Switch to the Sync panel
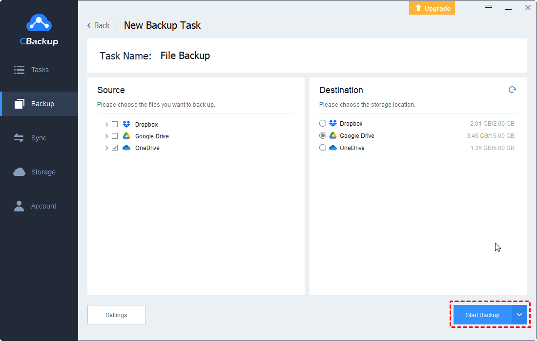 (39, 137)
